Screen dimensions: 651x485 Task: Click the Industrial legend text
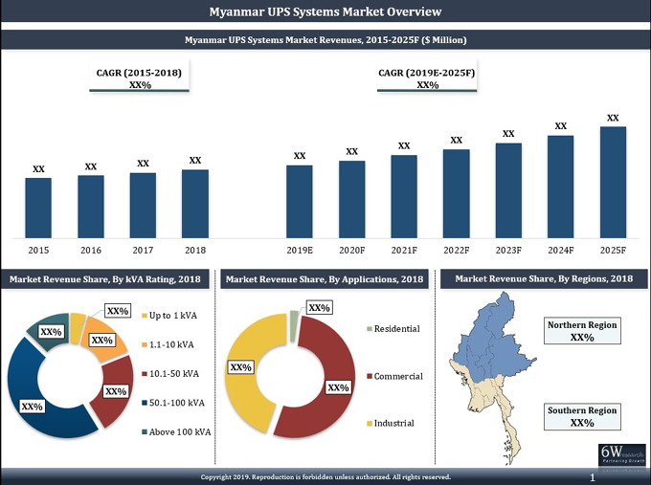tap(394, 424)
